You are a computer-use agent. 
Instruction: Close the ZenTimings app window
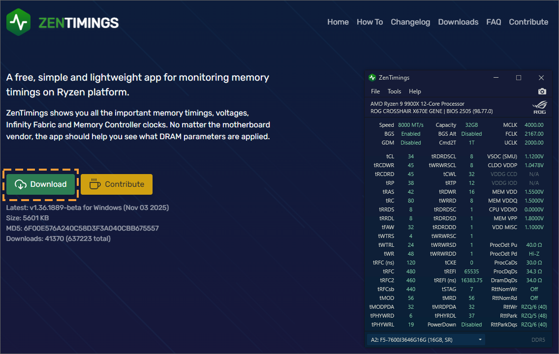tap(541, 78)
